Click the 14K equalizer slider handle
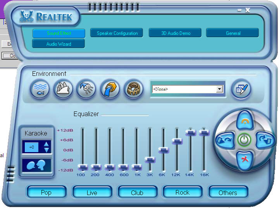This screenshot has width=279, height=209. (191, 132)
